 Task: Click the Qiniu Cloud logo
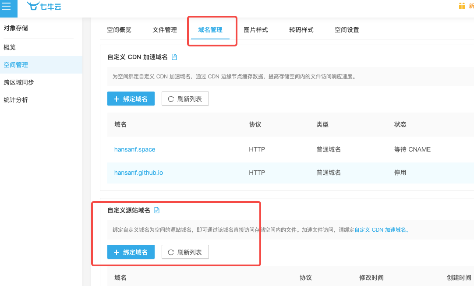(x=44, y=6)
